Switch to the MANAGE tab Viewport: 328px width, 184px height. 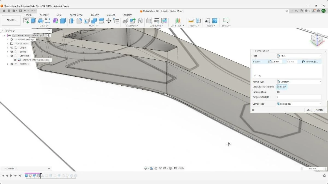coord(111,15)
